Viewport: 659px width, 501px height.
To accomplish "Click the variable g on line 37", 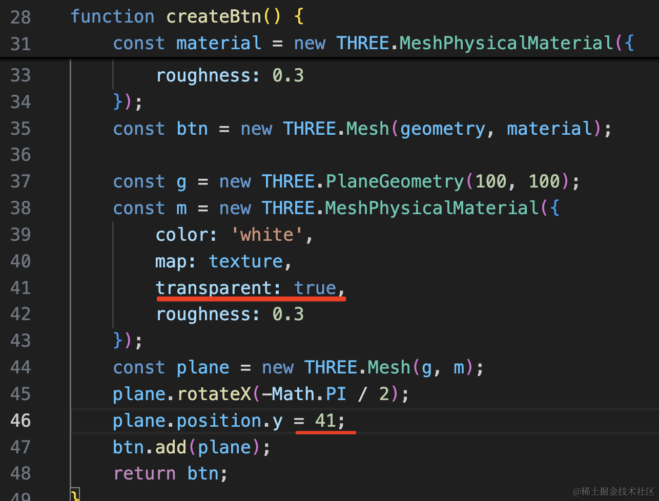I will [182, 182].
